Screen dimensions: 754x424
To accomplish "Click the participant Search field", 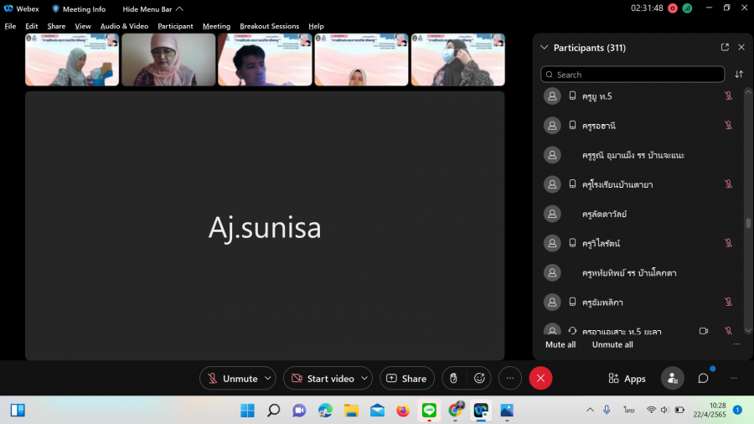I will coord(633,75).
